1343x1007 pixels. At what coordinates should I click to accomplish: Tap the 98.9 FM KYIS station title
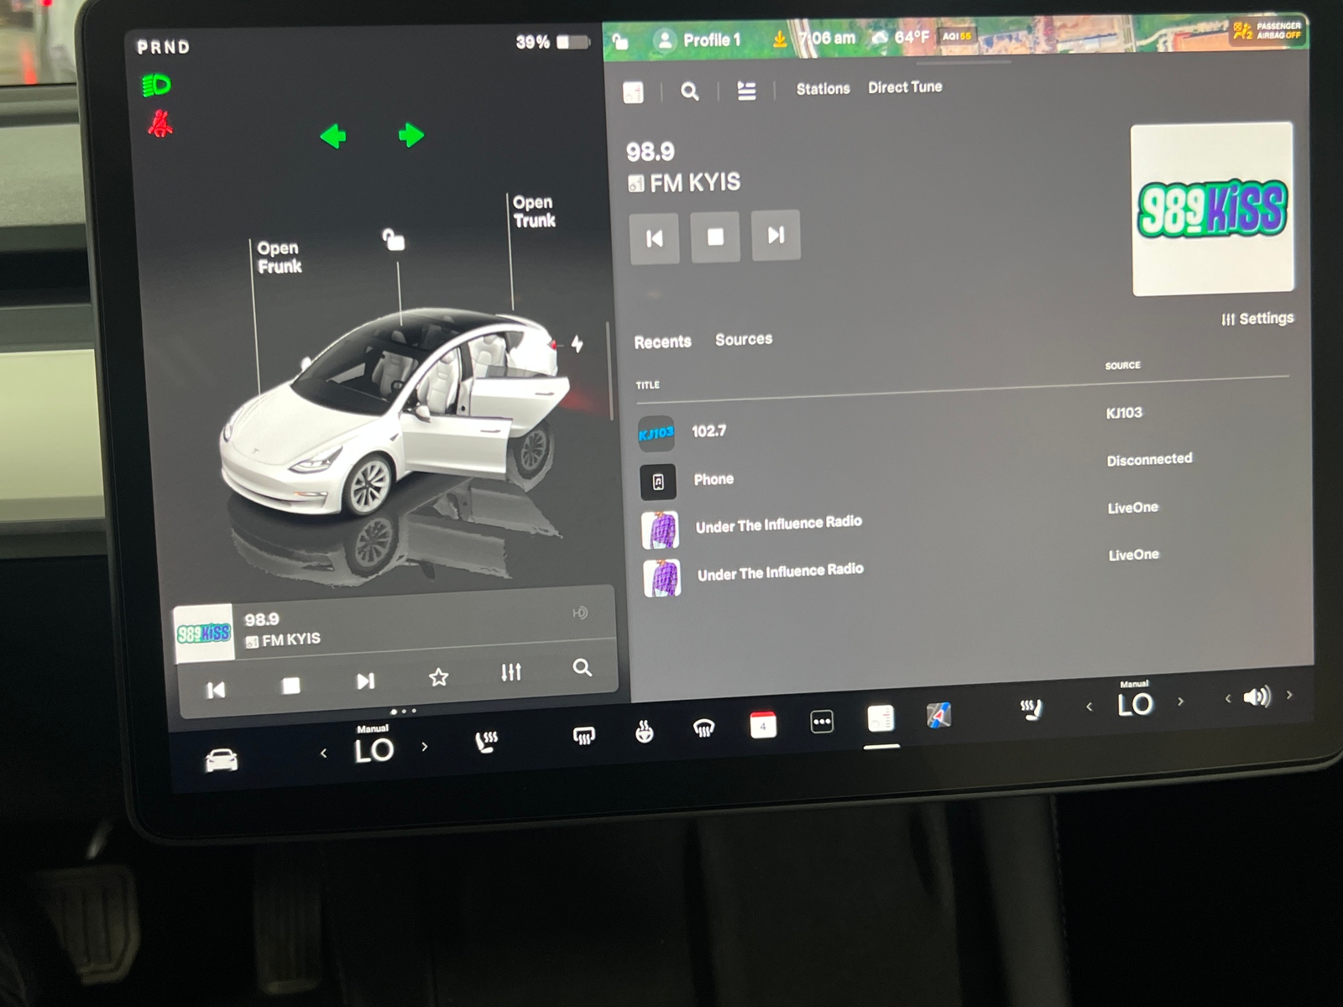click(x=683, y=167)
